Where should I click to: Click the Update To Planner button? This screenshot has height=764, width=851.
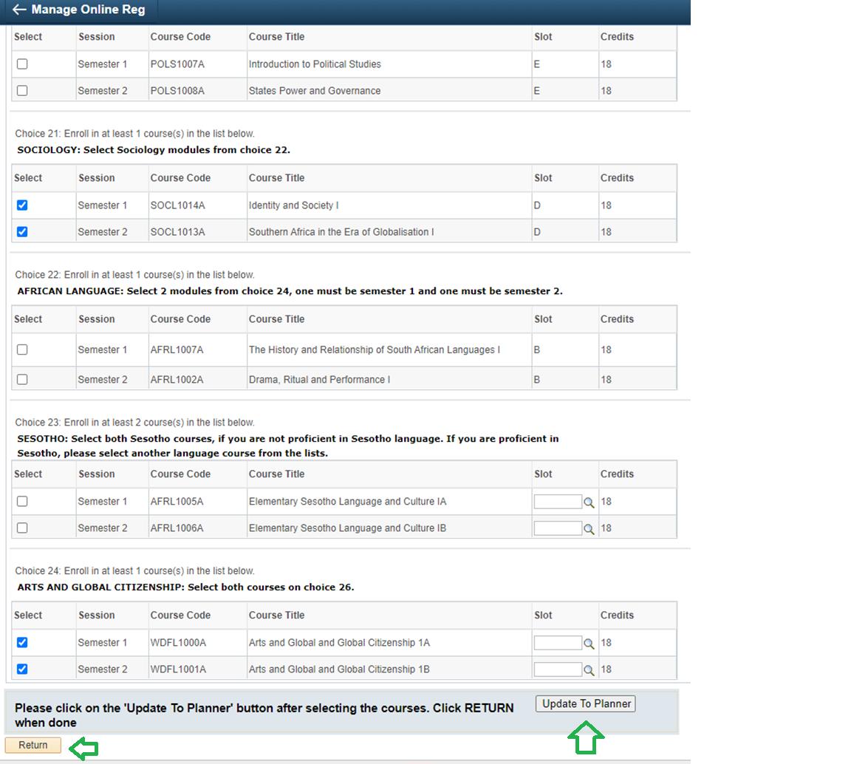[586, 703]
